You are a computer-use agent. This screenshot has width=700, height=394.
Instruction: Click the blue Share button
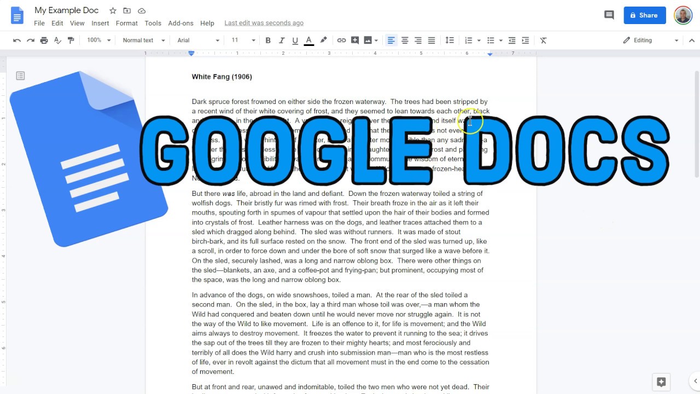pos(645,15)
